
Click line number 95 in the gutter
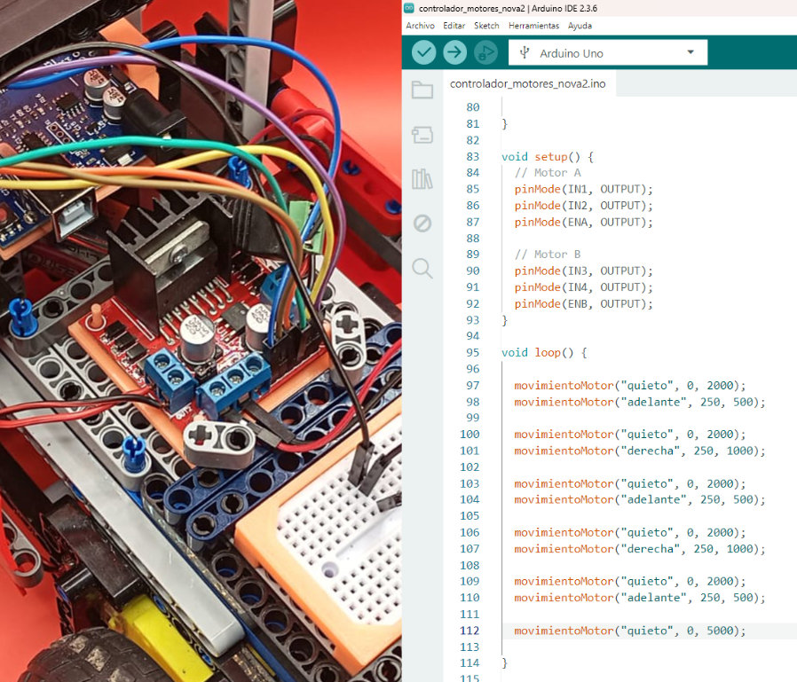coord(471,352)
